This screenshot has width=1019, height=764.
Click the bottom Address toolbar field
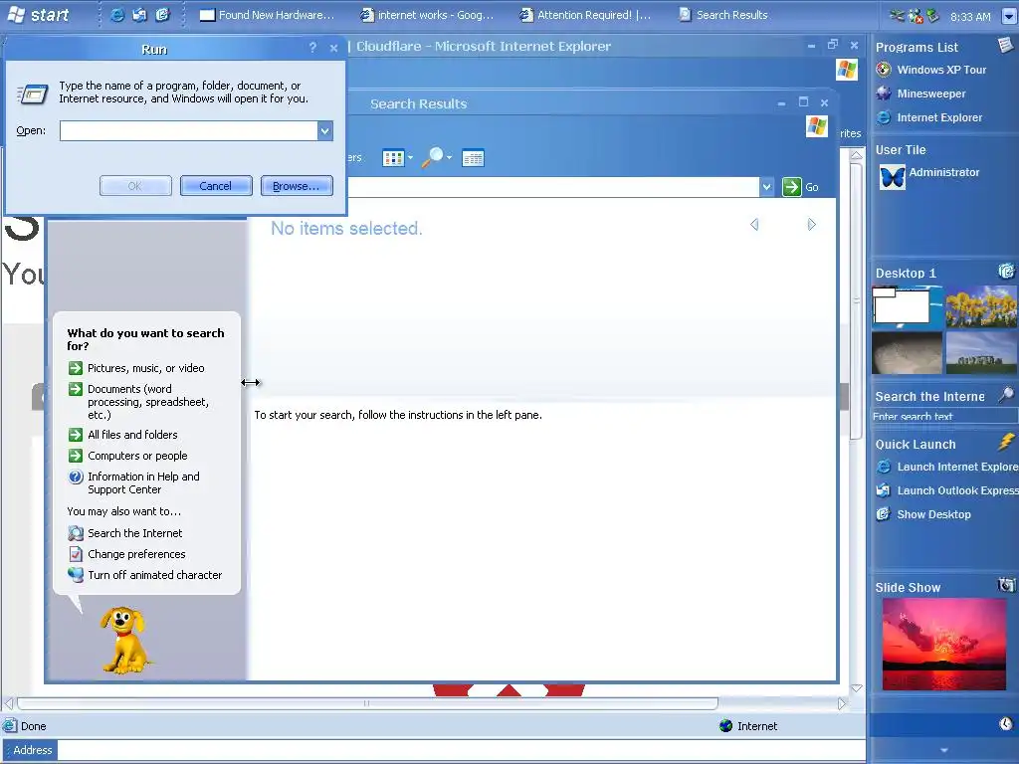[461, 750]
